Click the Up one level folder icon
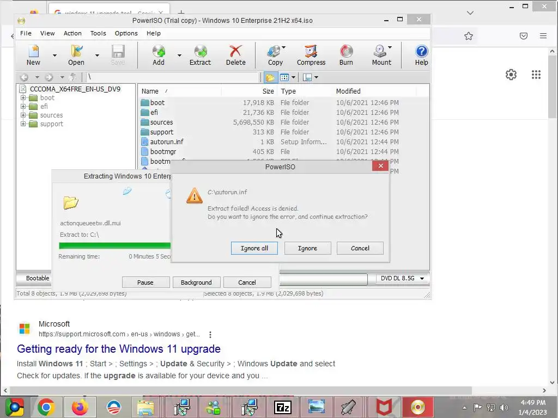 72,77
